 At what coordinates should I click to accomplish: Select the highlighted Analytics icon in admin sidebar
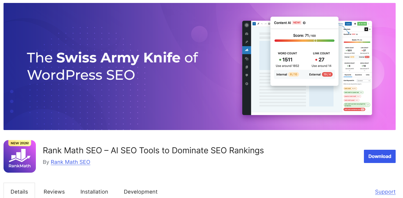tap(247, 50)
